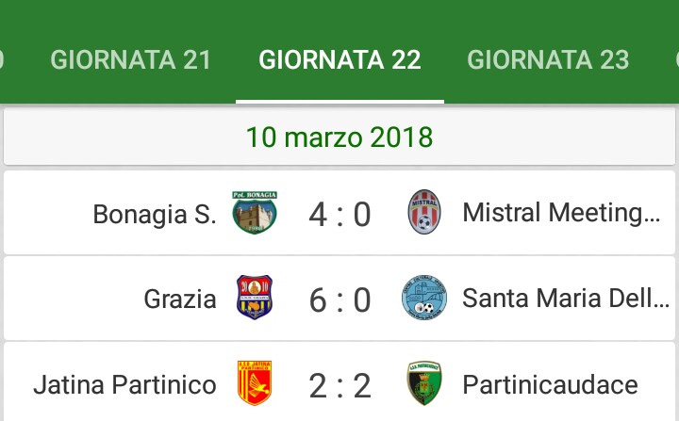Click the Mistral Meeting team name
This screenshot has height=421, width=679.
[x=562, y=213]
